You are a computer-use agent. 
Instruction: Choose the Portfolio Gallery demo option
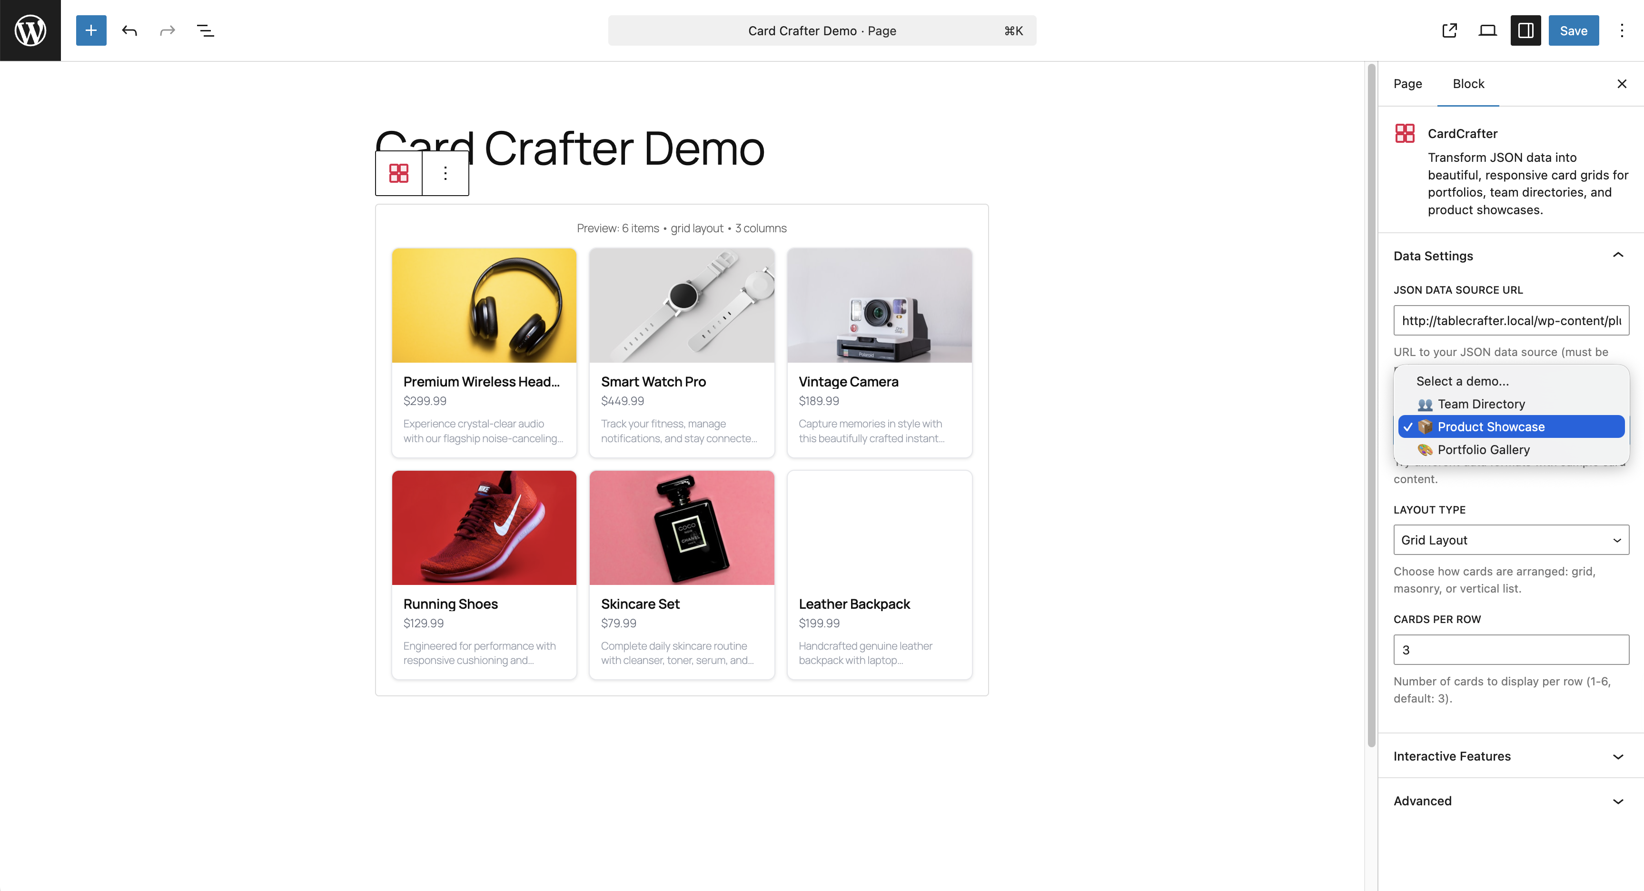click(1483, 449)
